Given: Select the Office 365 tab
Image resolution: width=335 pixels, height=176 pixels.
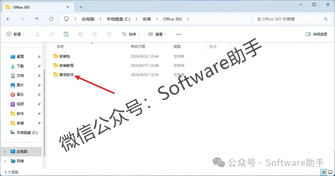Looking at the screenshot, I should tap(38, 7).
